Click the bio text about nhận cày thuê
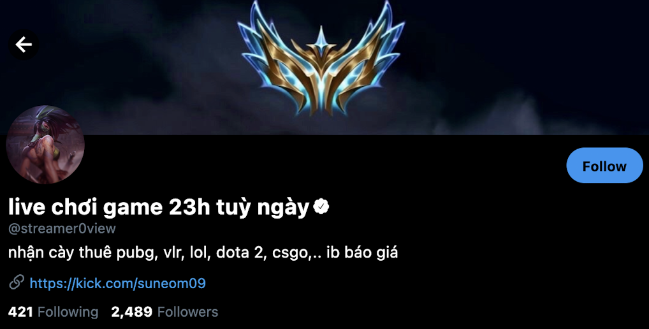This screenshot has height=329, width=649. coord(203,252)
